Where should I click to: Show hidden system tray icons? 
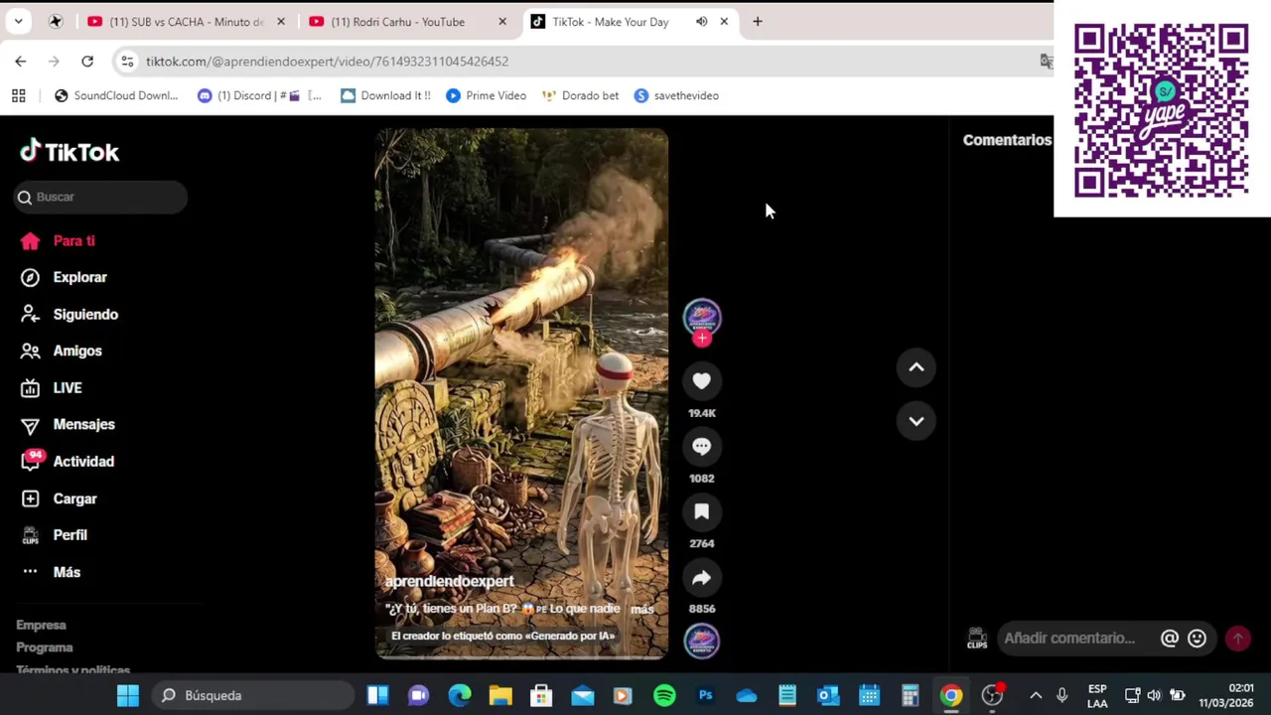pyautogui.click(x=1036, y=695)
